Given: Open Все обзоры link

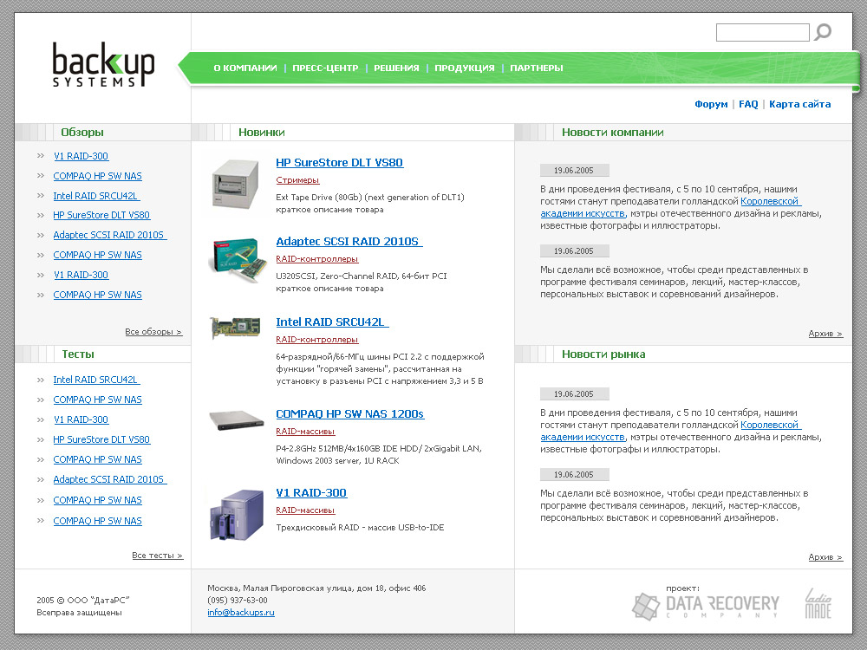Looking at the screenshot, I should click(153, 331).
